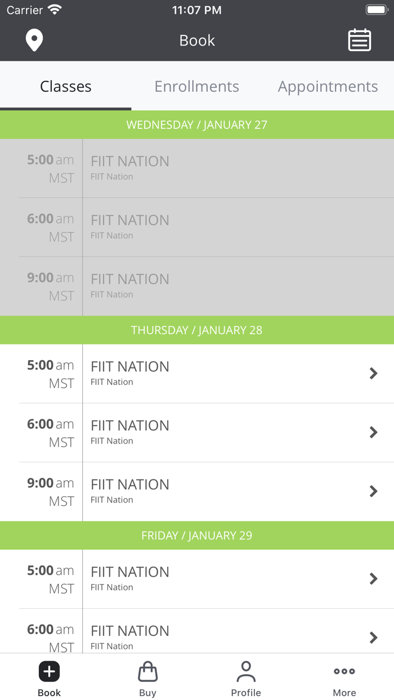Expand the Thursday 5:00 am class chevron

[x=373, y=373]
